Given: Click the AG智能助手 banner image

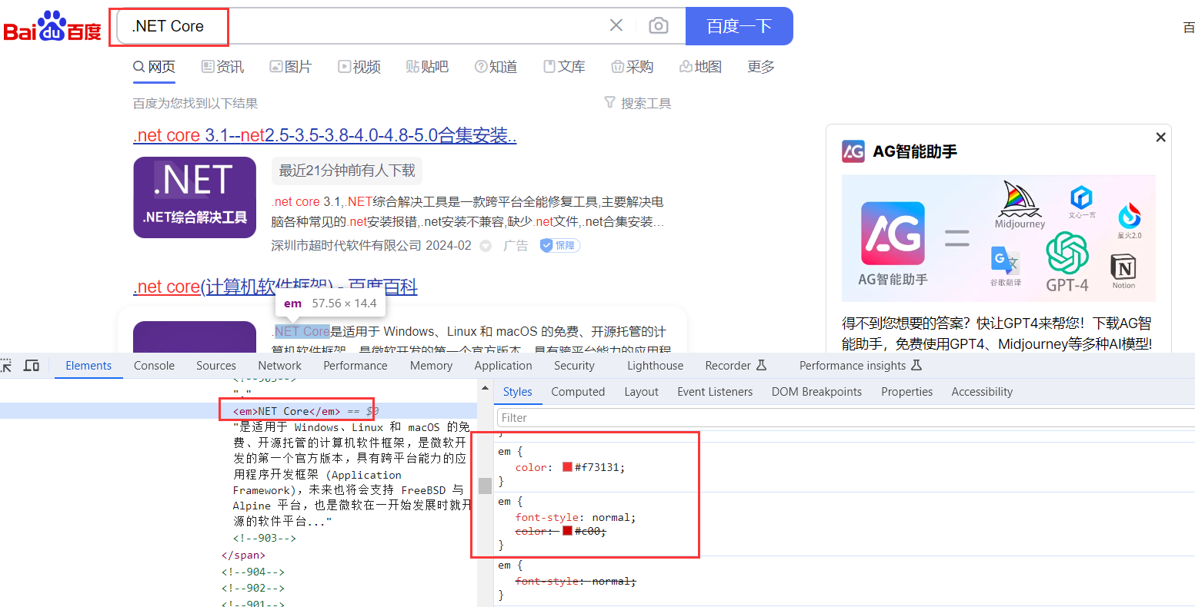Looking at the screenshot, I should pyautogui.click(x=999, y=239).
